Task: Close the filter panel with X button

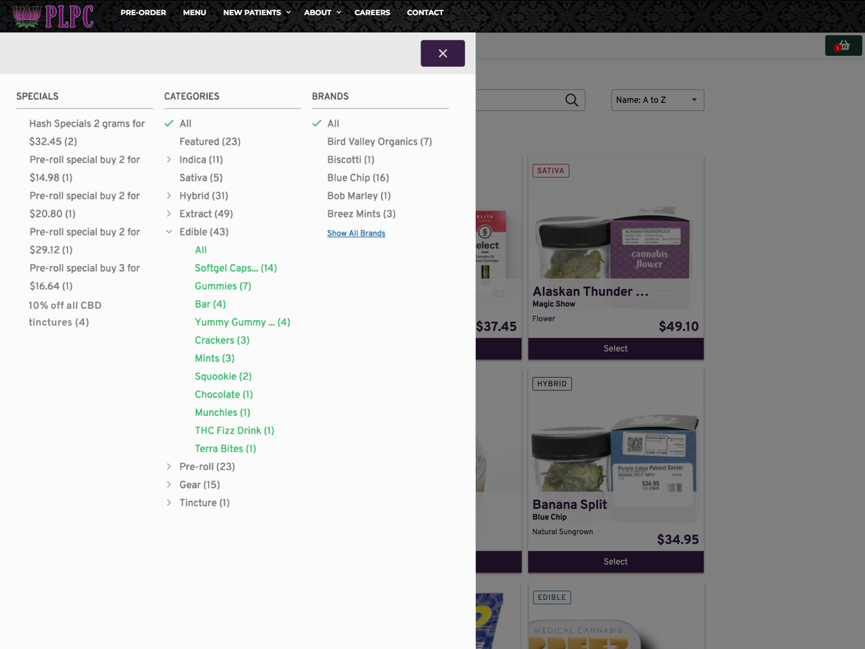Action: coord(443,53)
